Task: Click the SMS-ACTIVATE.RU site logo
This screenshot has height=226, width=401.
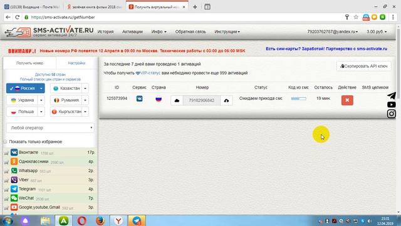Action: pos(49,32)
